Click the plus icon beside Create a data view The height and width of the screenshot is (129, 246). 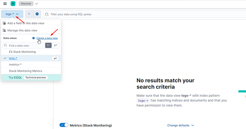coord(34,38)
